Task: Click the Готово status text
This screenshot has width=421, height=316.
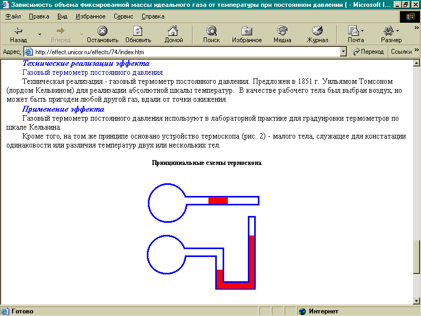Action: [22, 311]
